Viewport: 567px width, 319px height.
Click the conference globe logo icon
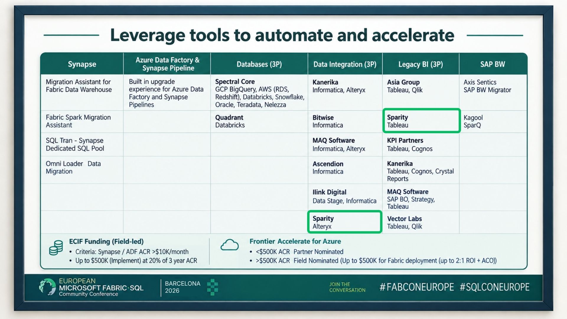pos(47,287)
